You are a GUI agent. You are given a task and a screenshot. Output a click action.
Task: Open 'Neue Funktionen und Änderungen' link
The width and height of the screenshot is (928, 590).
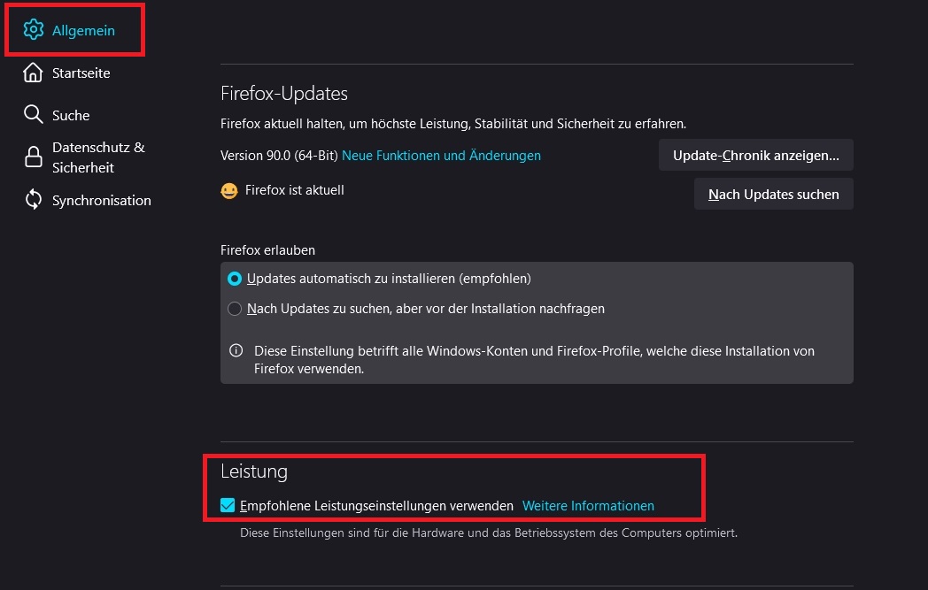(441, 156)
